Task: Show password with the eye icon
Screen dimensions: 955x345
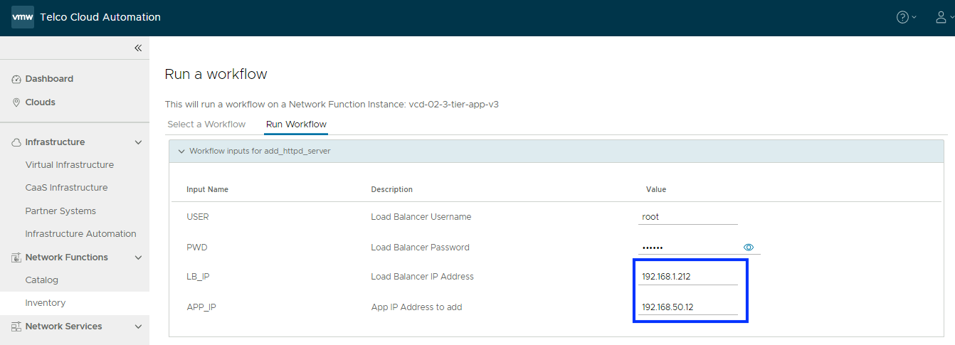Action: pyautogui.click(x=748, y=248)
